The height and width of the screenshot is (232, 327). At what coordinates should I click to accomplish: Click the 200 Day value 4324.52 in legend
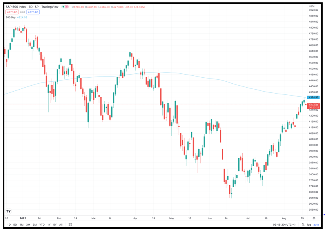(x=22, y=17)
